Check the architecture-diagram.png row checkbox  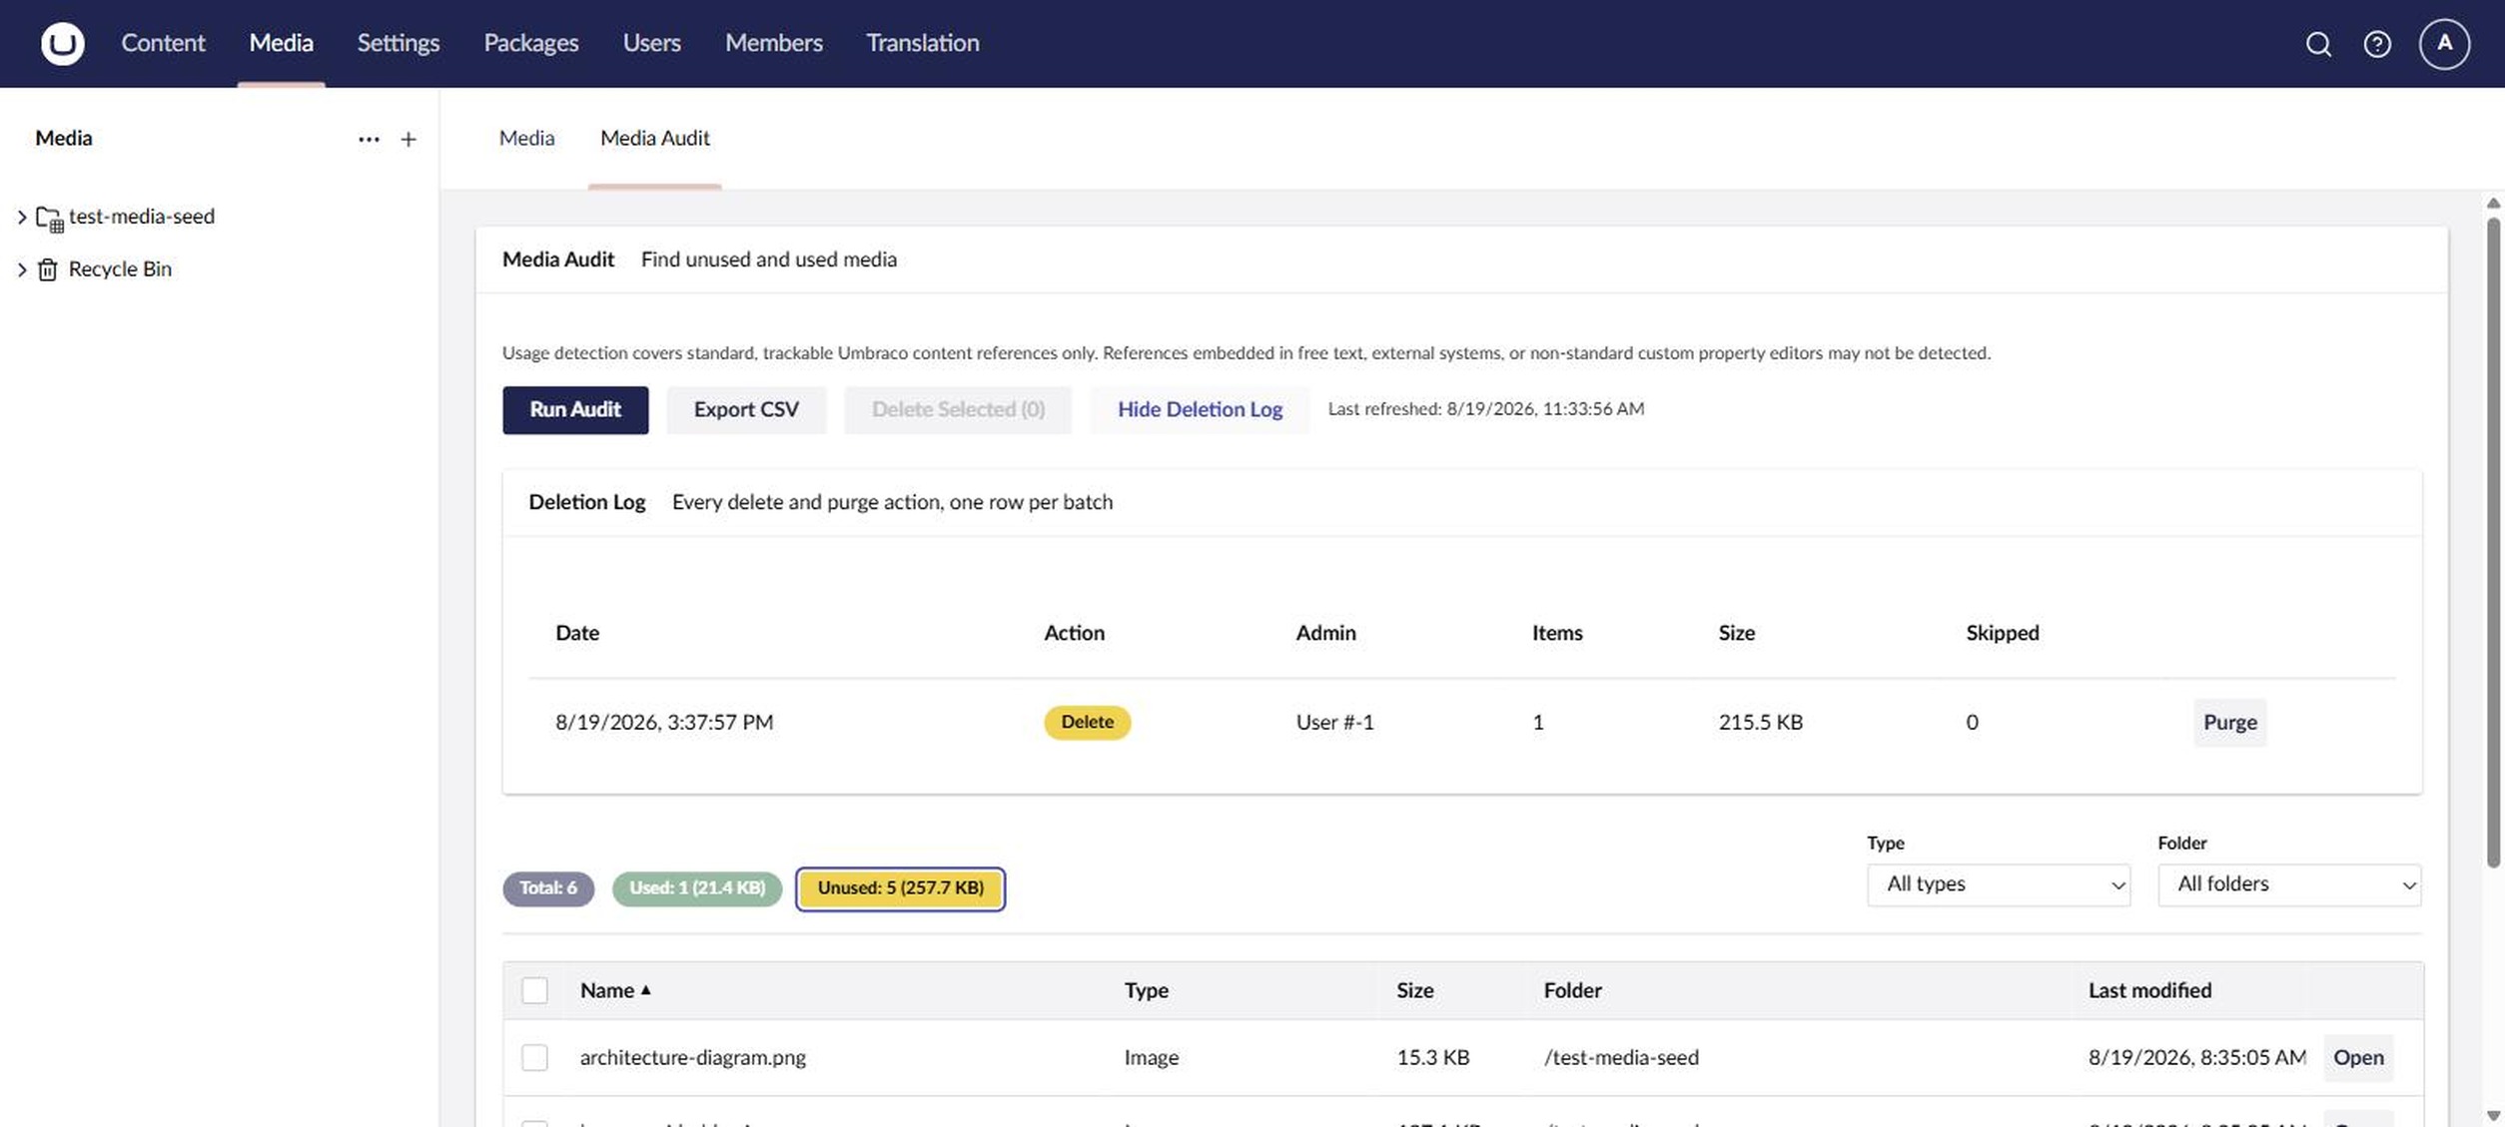tap(534, 1057)
